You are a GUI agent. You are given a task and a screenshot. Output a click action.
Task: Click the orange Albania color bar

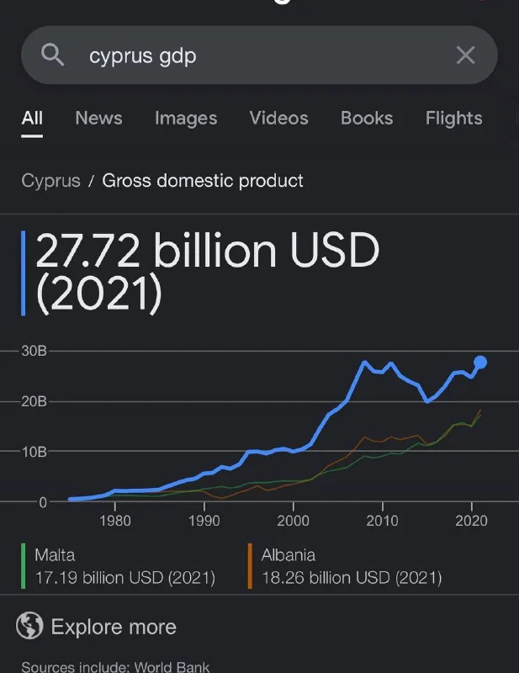(250, 566)
